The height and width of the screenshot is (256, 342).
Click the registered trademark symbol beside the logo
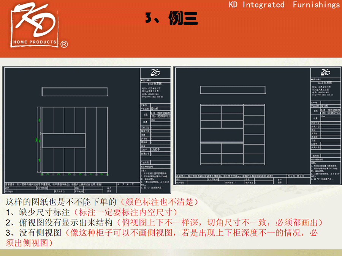pos(64,44)
